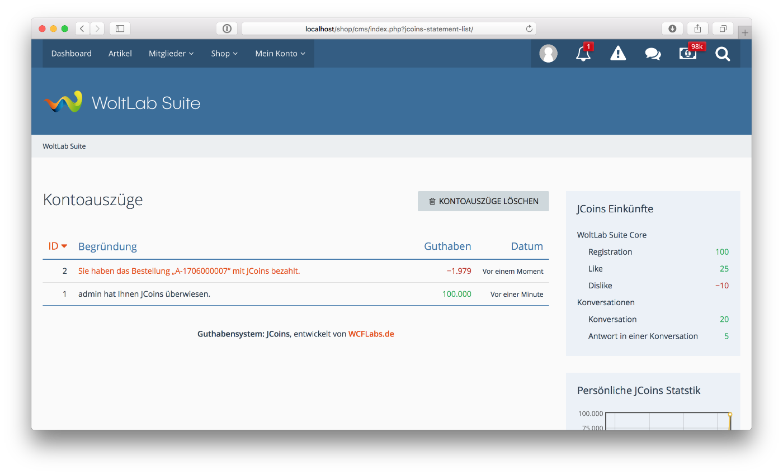783x475 pixels.
Task: Click the moderation warning triangle icon
Action: click(618, 54)
